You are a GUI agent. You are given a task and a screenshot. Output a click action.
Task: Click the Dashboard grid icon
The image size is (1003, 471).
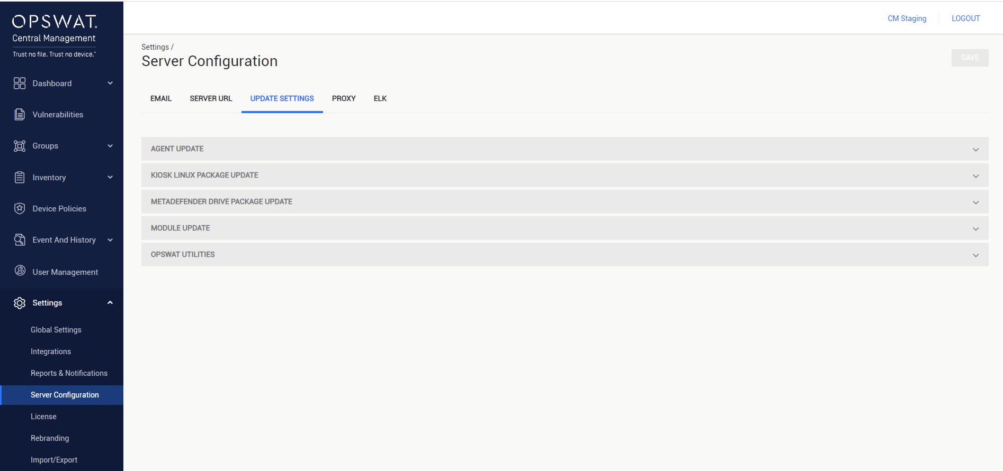pos(20,83)
